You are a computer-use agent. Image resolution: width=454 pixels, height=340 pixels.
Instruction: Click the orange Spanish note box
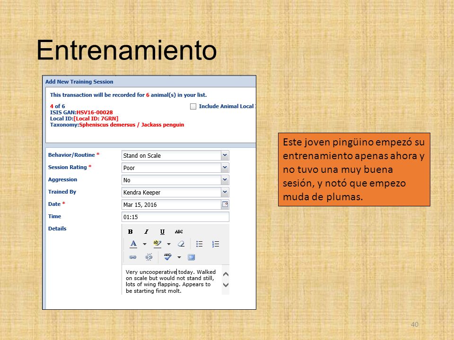[354, 170]
